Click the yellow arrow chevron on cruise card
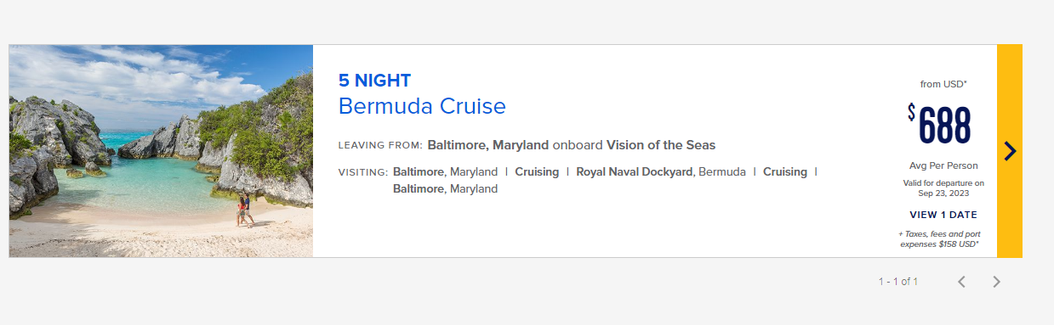Viewport: 1054px width, 325px height. [x=1010, y=151]
